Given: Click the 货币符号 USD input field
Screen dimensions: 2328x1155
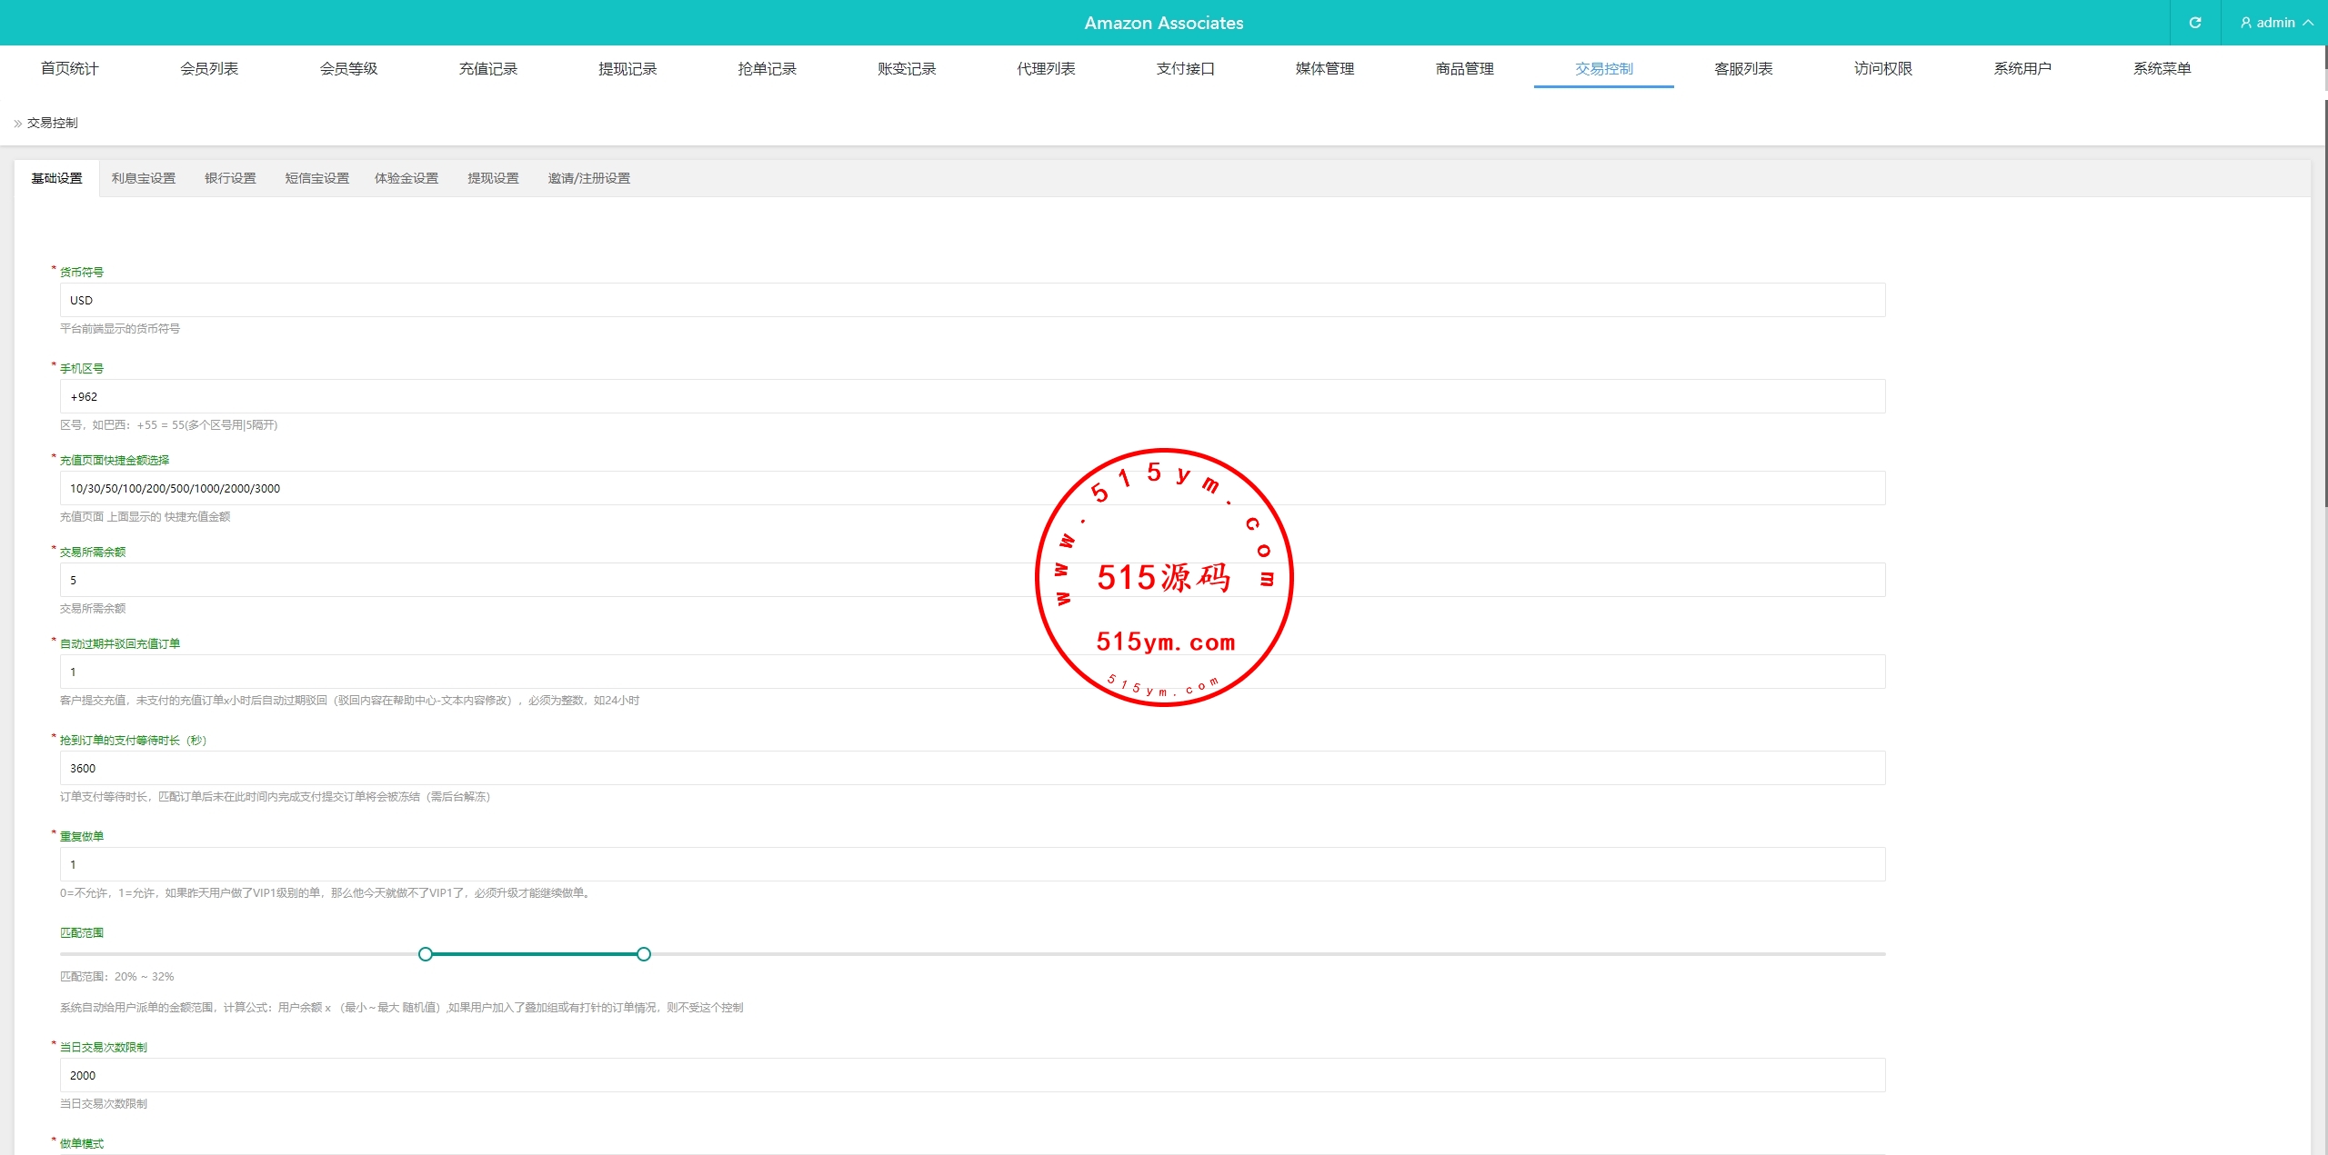Looking at the screenshot, I should pyautogui.click(x=972, y=300).
